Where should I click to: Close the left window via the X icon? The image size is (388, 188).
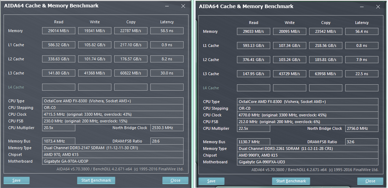point(183,6)
